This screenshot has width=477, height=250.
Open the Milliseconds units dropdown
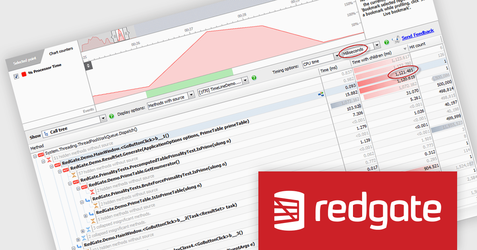(x=361, y=50)
